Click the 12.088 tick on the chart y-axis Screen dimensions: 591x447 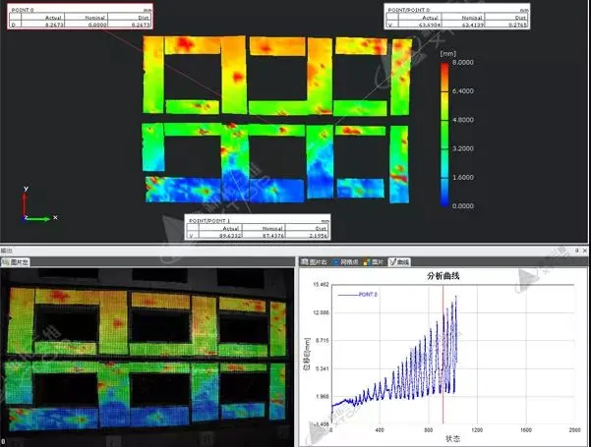click(x=321, y=312)
